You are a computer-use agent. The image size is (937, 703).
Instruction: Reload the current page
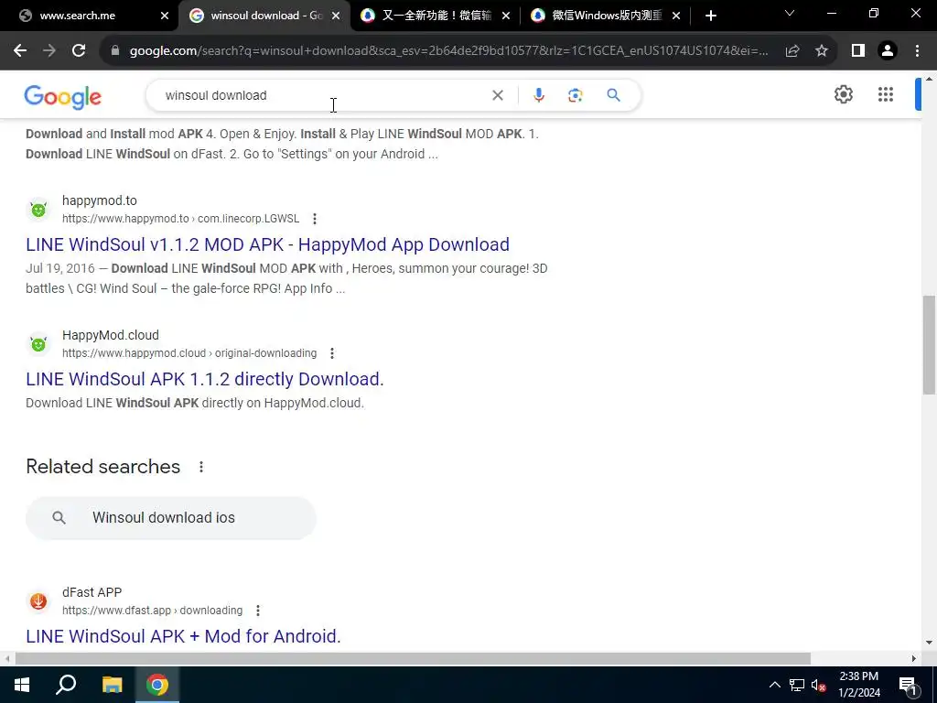coord(79,51)
